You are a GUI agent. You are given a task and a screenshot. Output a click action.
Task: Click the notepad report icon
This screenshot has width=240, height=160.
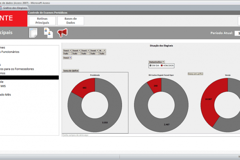(x=33, y=33)
